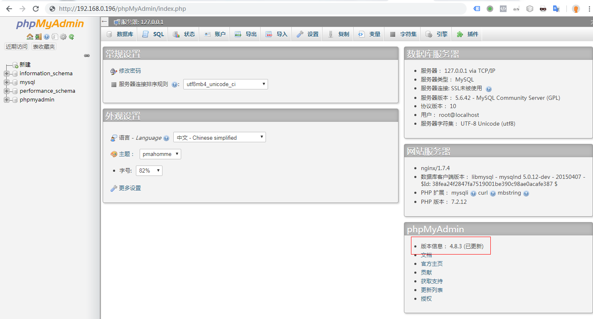Click the copy-pages documentation icon in sidebar

pos(54,37)
